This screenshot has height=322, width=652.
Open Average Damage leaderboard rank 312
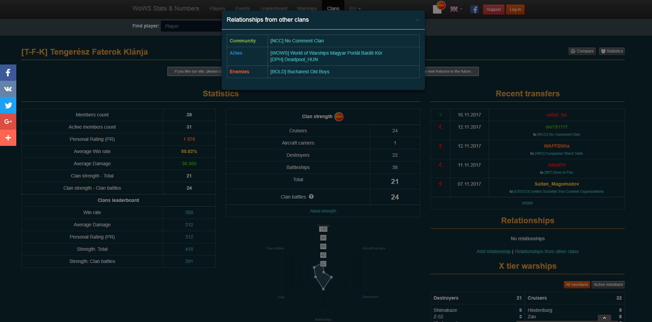(189, 225)
